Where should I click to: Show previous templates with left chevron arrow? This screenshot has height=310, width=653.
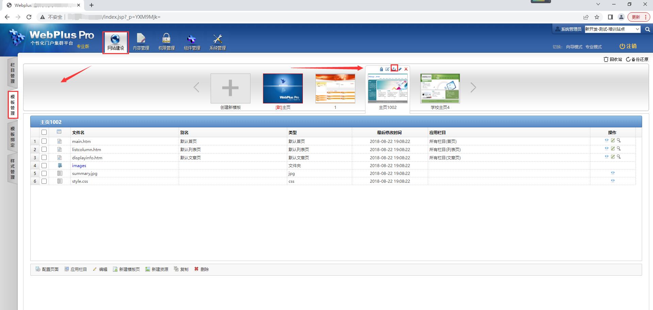click(196, 87)
